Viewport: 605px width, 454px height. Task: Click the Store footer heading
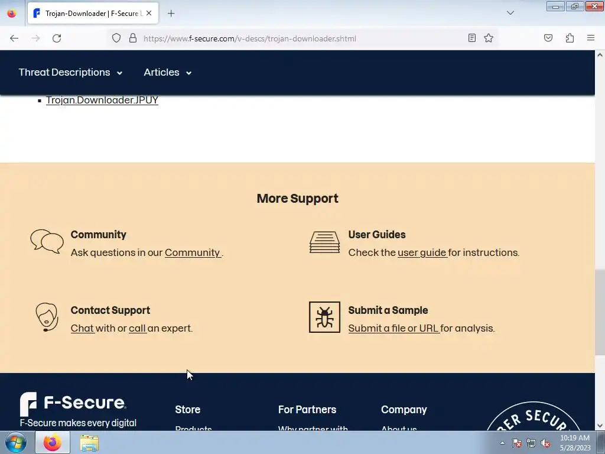pyautogui.click(x=187, y=410)
